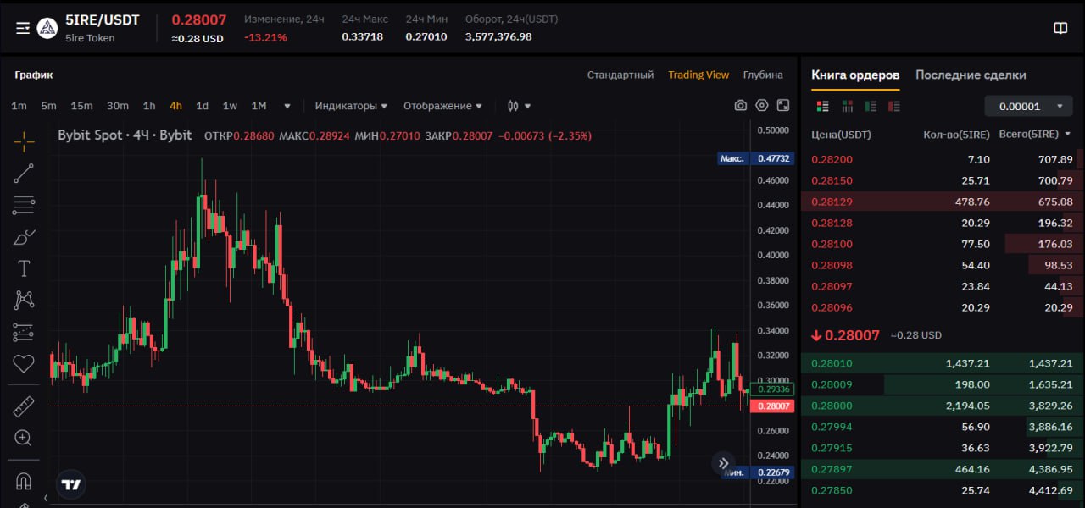
Task: Select the 1d timeframe
Action: [x=202, y=106]
